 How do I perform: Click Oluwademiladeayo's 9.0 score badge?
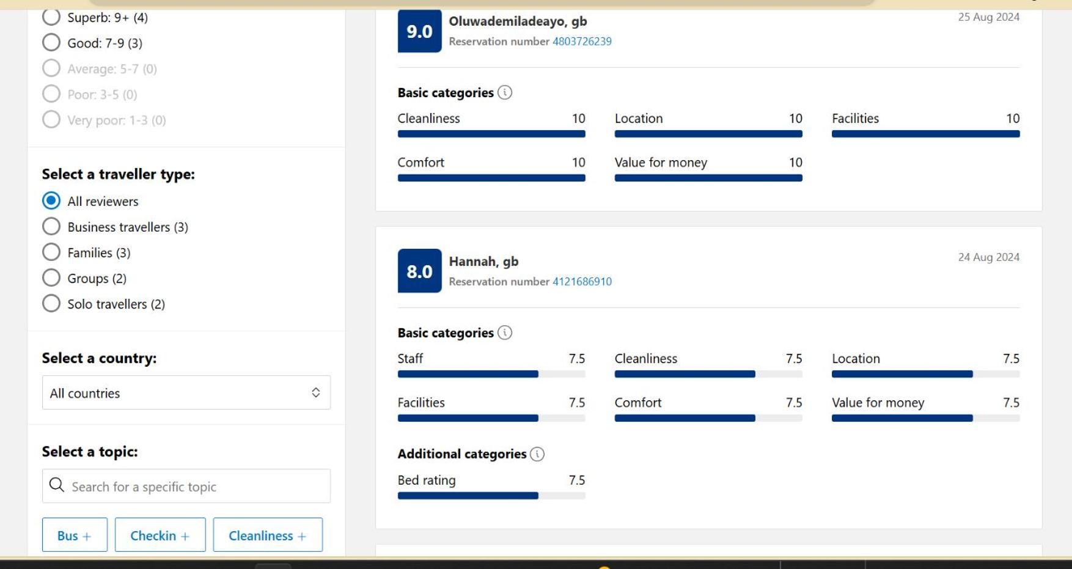(x=419, y=31)
